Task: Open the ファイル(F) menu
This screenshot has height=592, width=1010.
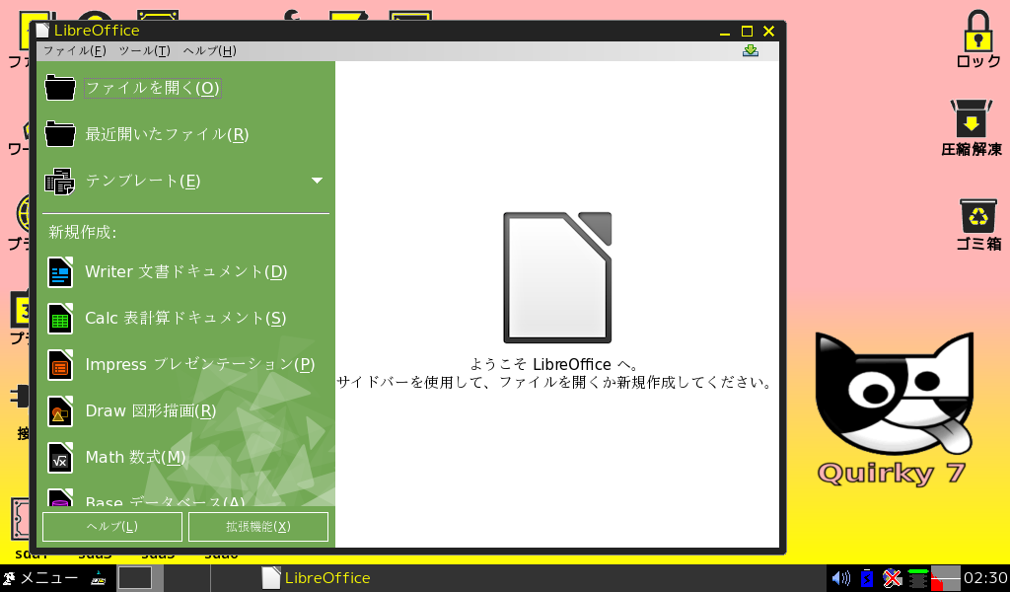Action: pos(75,51)
